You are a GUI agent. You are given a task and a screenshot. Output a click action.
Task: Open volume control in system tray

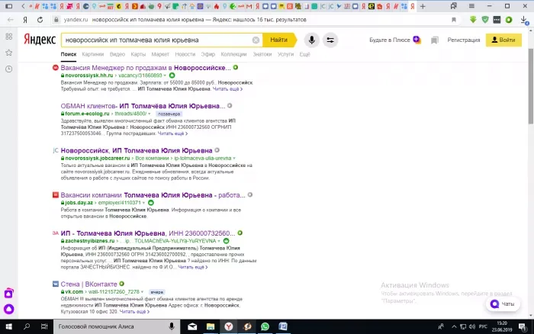coord(472,327)
